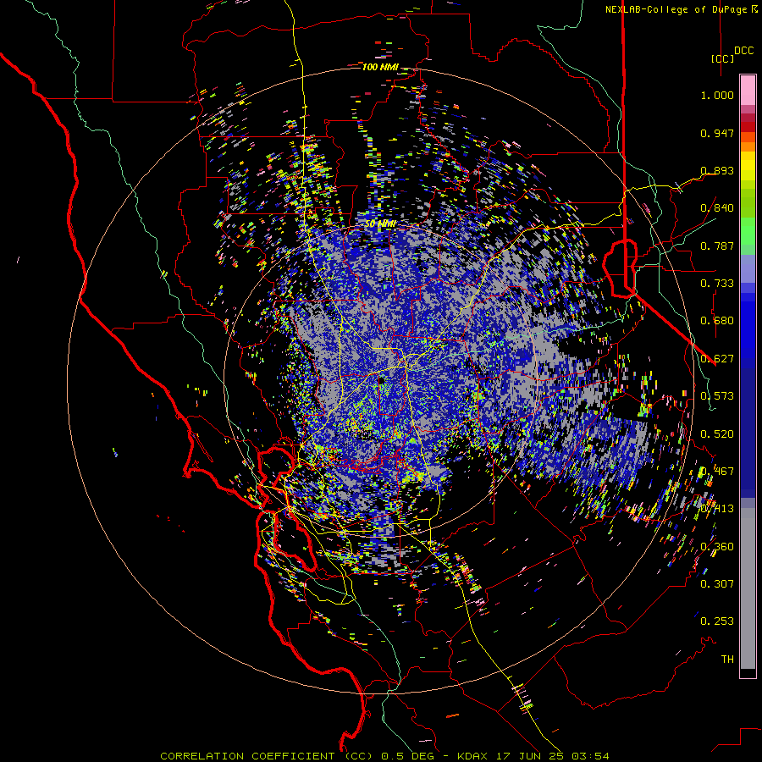Image resolution: width=762 pixels, height=762 pixels.
Task: Select the 0.307 legend value
Action: (x=717, y=584)
